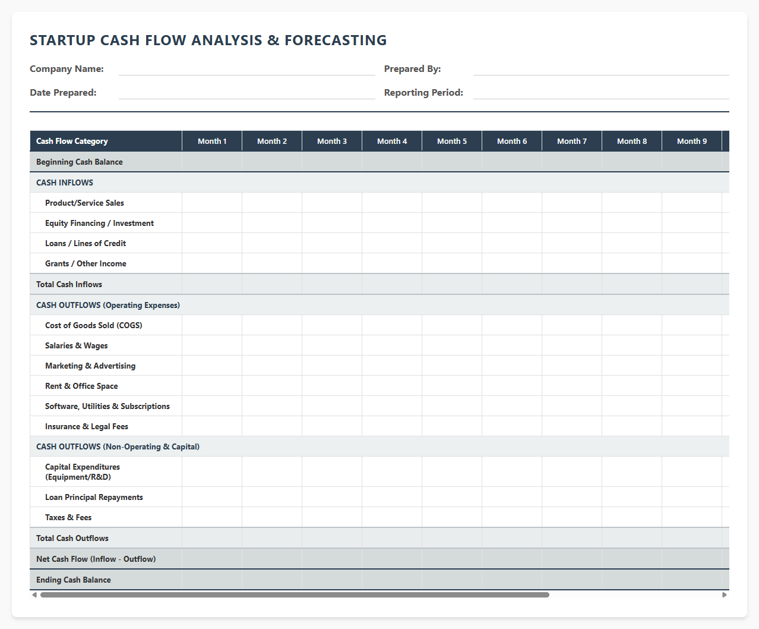The width and height of the screenshot is (759, 629).
Task: Click Month 6 cell for Salaries & Wages
Action: click(x=512, y=345)
